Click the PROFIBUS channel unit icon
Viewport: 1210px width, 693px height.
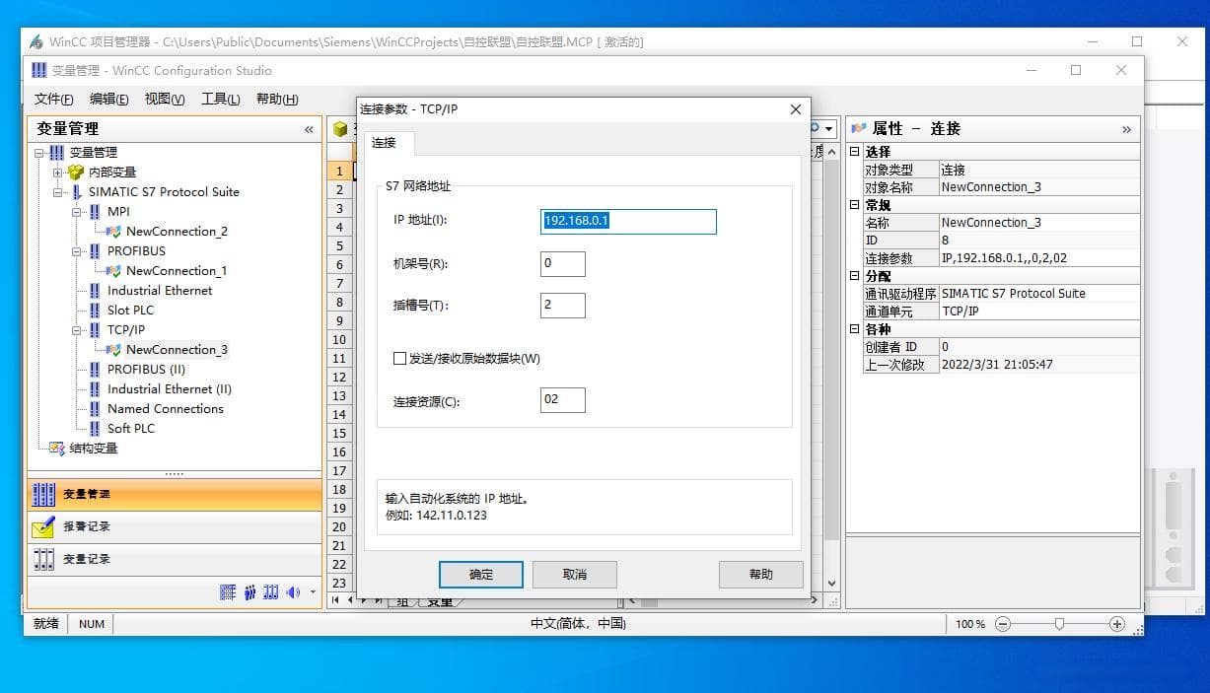pos(95,250)
